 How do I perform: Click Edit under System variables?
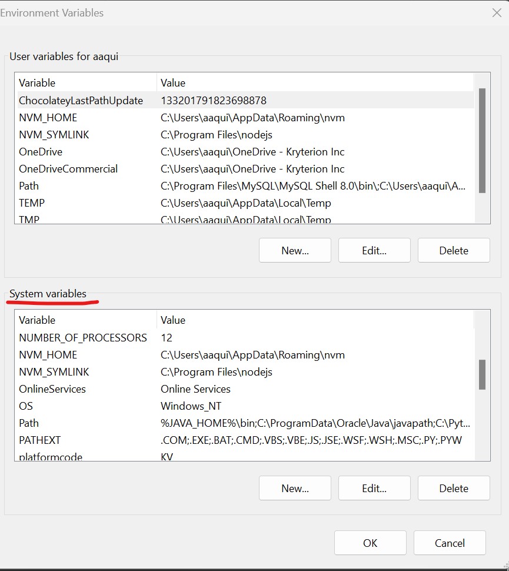[x=374, y=488]
